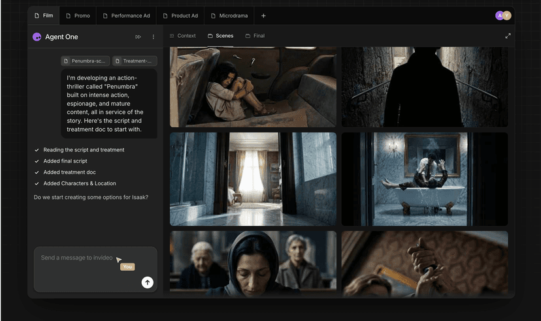Viewport: 541px width, 321px height.
Task: Click the Penumbra action-thriller user message bubble
Action: coord(109,103)
